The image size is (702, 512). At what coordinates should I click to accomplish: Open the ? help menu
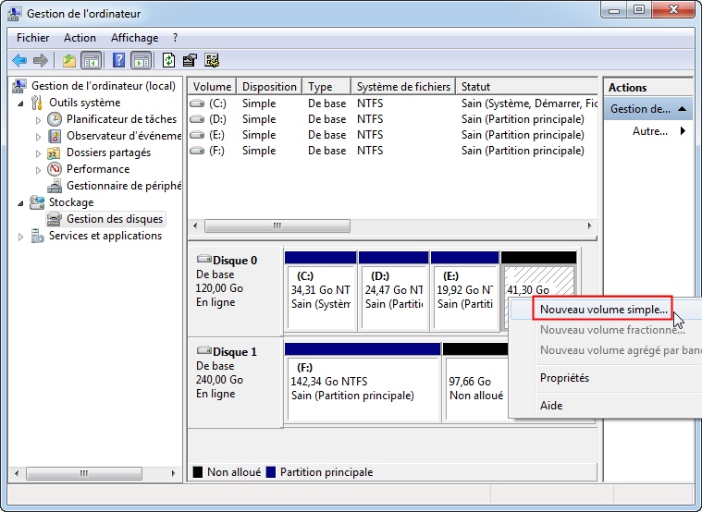[175, 38]
